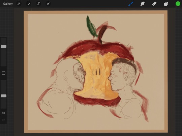Screen dimensions: 182x136
Task: Select the Smudge tool
Action: (x=143, y=4)
